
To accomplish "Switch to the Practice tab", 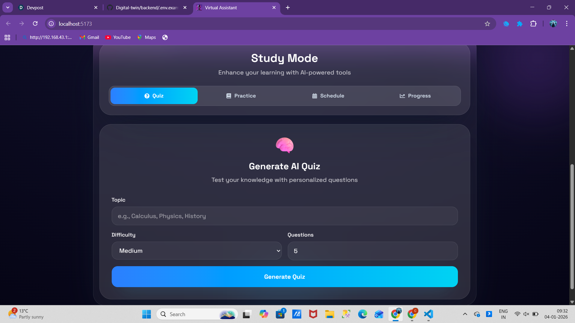I will click(x=241, y=96).
